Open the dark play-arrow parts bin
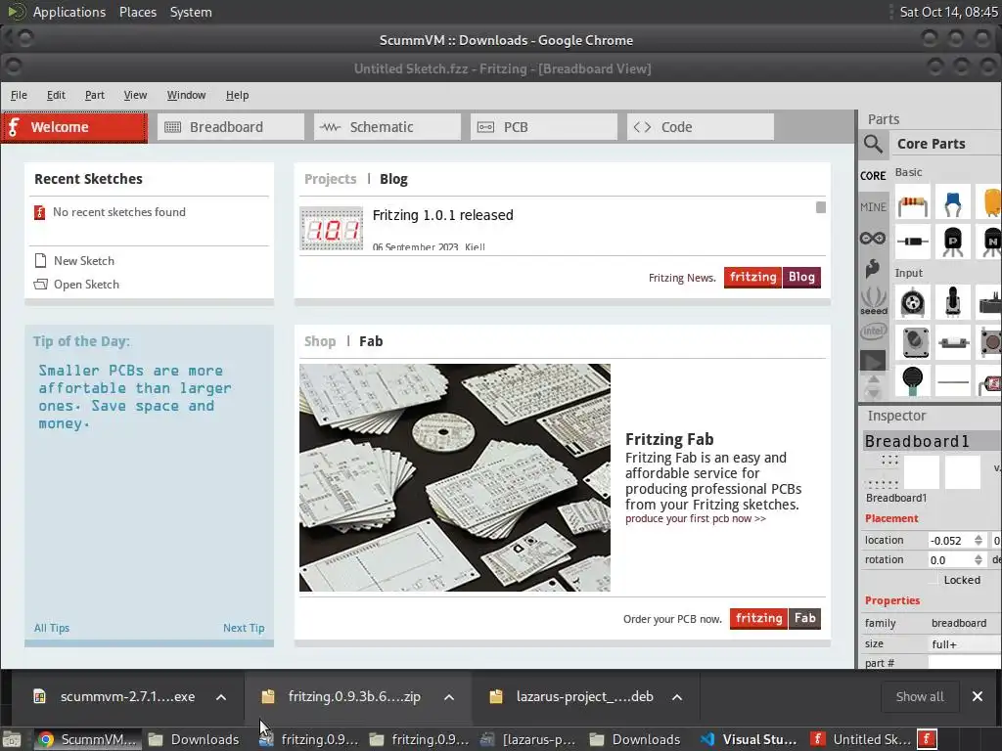The image size is (1002, 751). (873, 362)
